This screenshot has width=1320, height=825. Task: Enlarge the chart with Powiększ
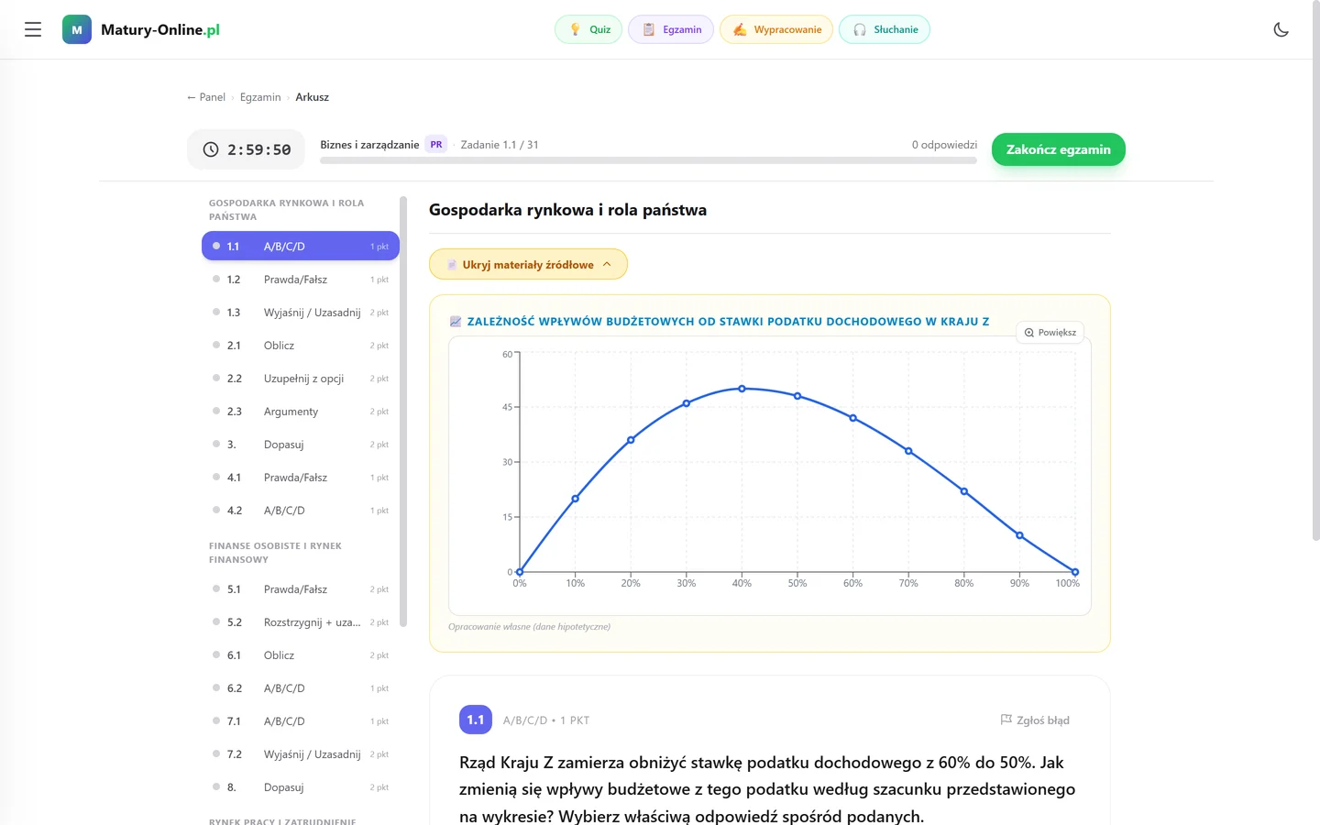[x=1050, y=333]
